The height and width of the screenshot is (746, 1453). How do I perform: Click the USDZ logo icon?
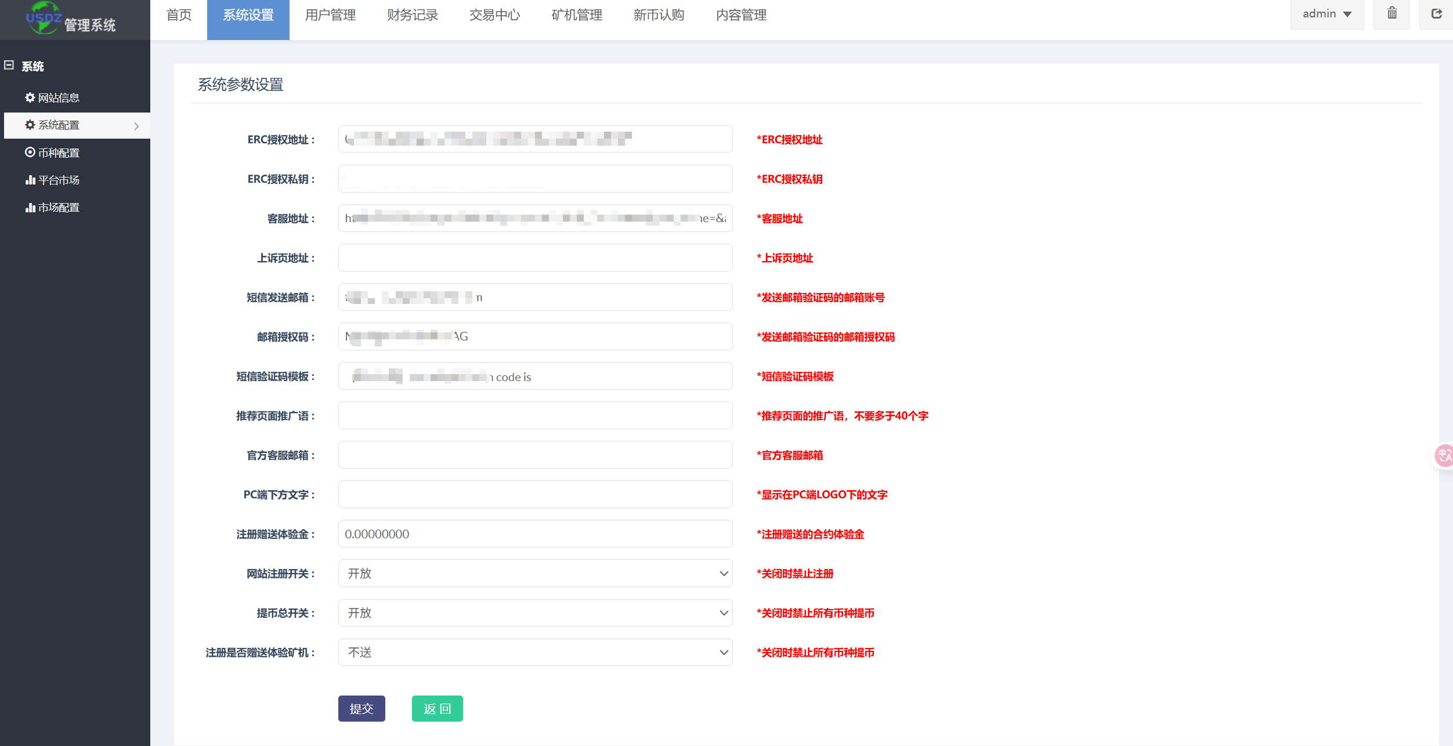coord(44,17)
